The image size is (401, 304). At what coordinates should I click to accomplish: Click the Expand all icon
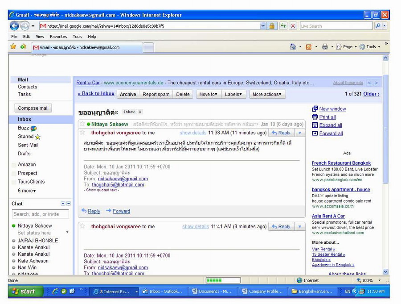315,125
